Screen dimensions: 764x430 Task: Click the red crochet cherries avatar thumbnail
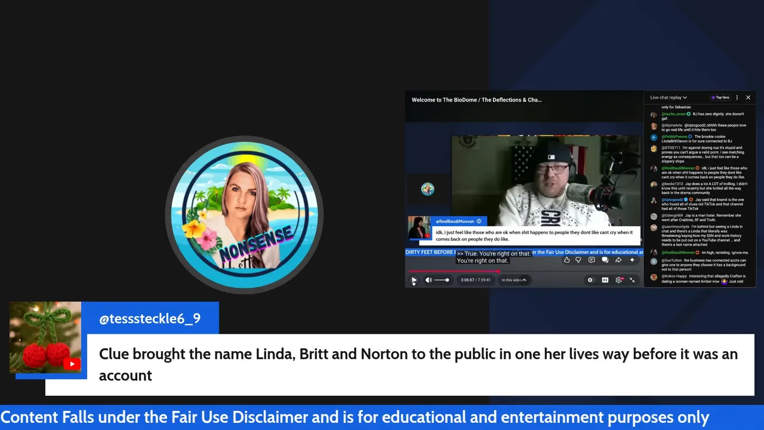(45, 337)
